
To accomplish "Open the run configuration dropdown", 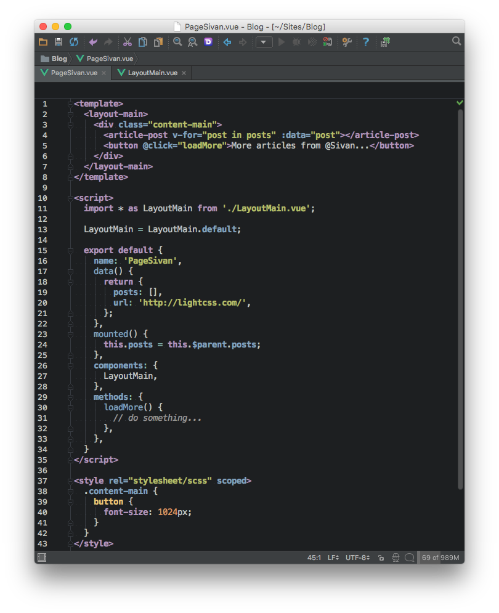I will click(x=264, y=42).
